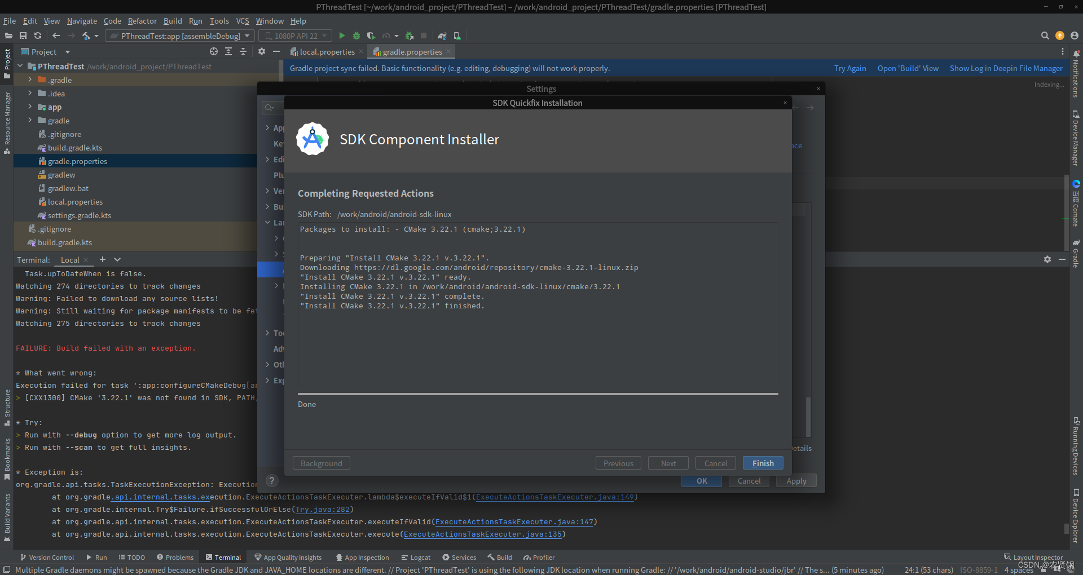The image size is (1083, 575).
Task: Run with coverage shield icon
Action: tap(371, 36)
